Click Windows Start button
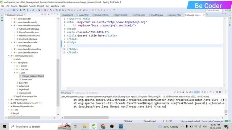Screen dimensions: 232x130 pos(4,126)
